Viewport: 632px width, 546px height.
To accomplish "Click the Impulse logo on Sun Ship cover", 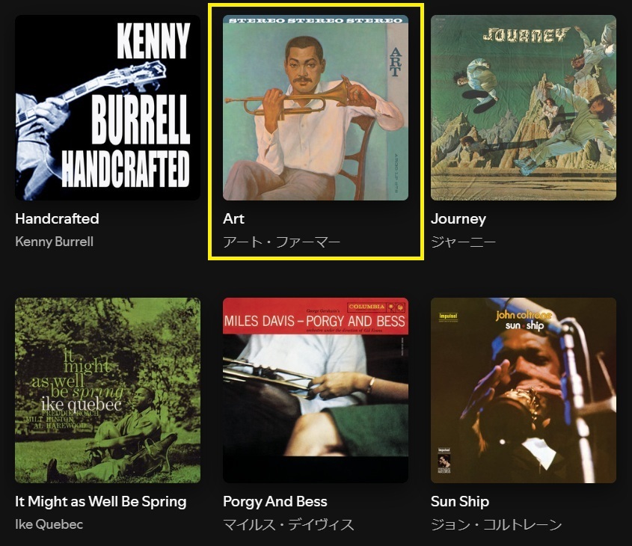I will [x=448, y=316].
